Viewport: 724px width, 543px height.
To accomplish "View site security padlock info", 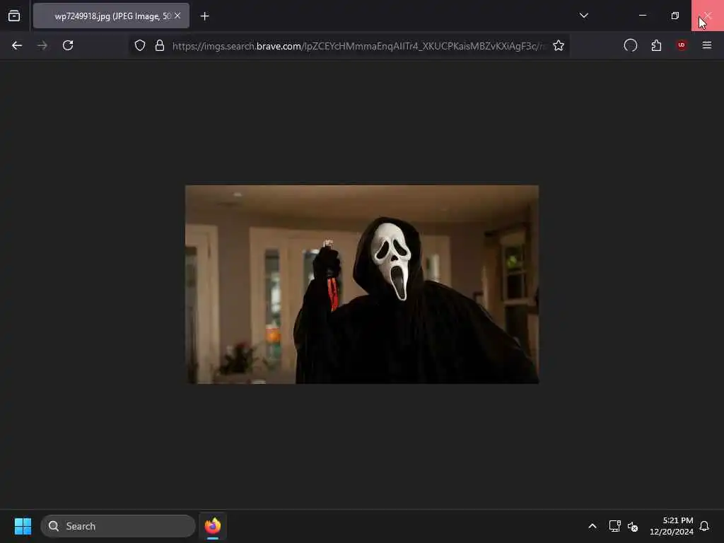I will coord(160,45).
